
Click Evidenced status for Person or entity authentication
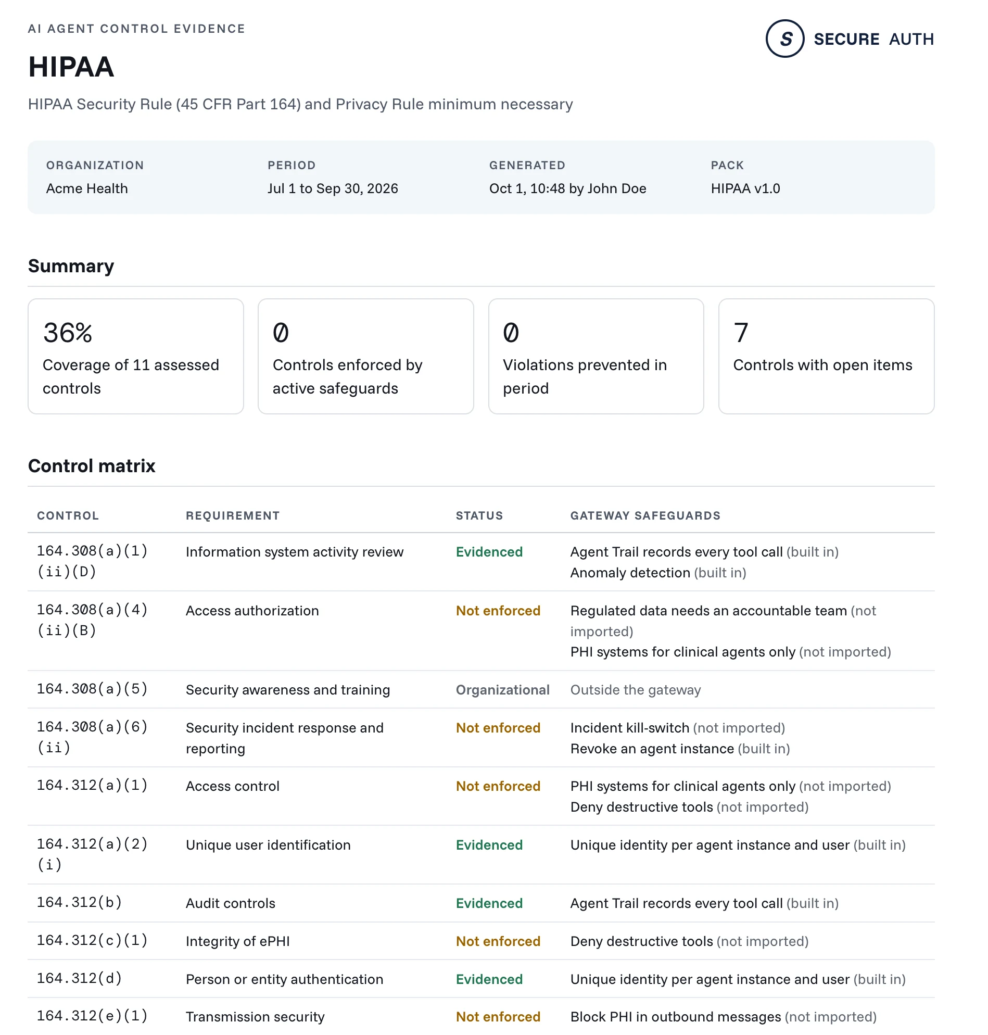[489, 979]
